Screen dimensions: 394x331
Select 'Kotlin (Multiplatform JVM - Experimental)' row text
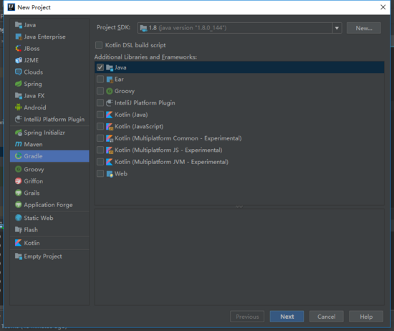[x=171, y=162]
